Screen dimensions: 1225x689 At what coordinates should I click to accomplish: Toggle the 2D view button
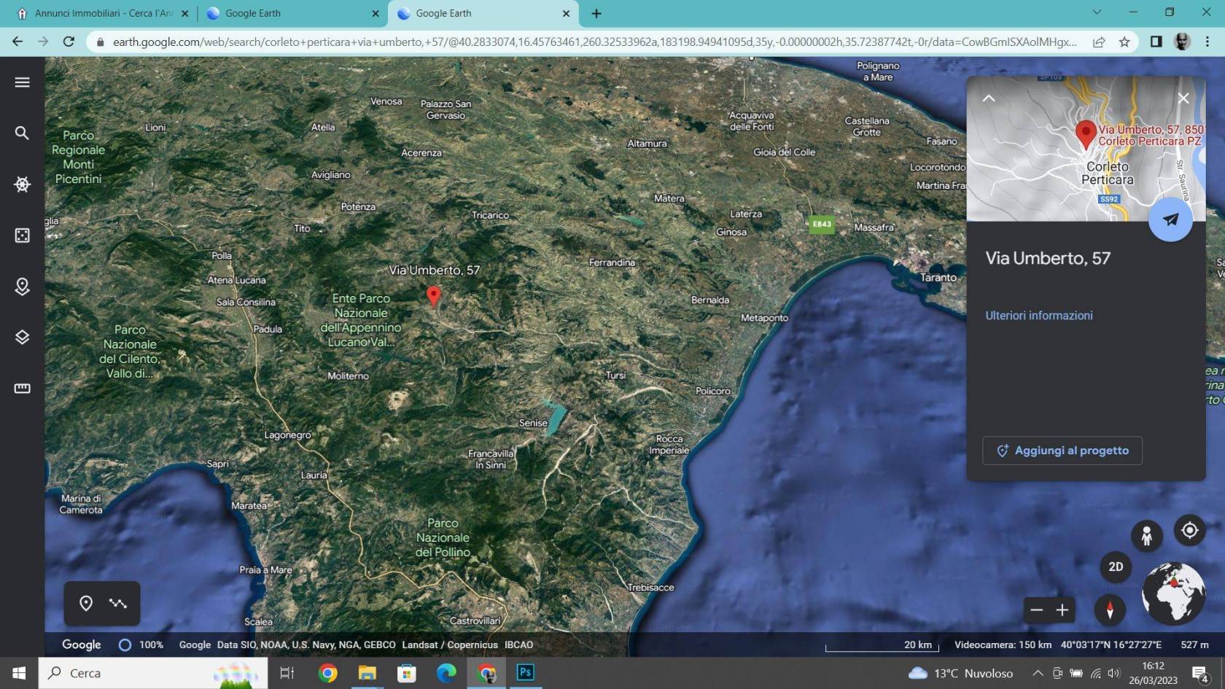pos(1115,567)
